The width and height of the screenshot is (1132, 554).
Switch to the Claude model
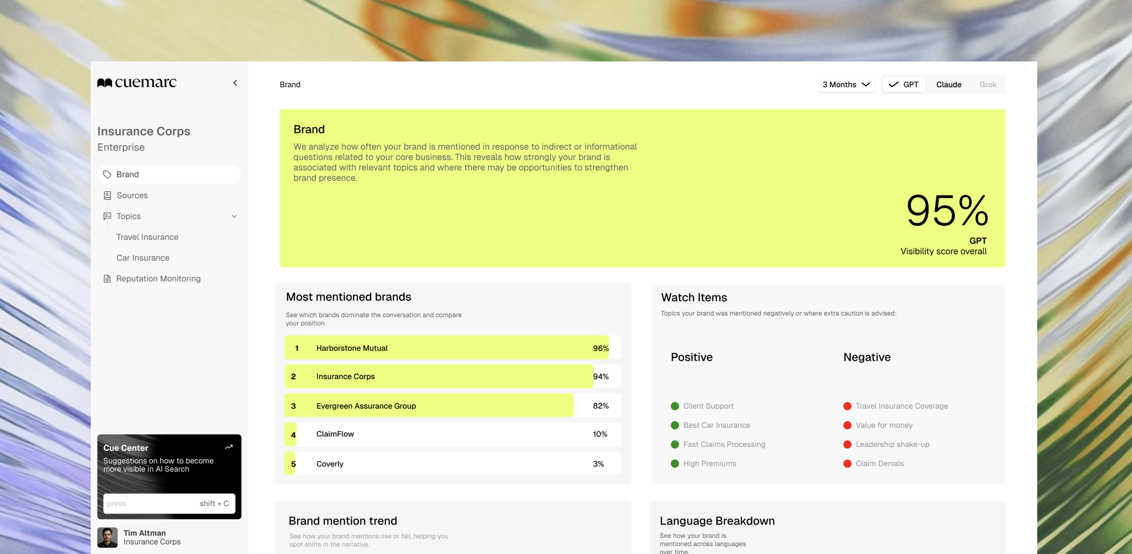click(x=948, y=84)
